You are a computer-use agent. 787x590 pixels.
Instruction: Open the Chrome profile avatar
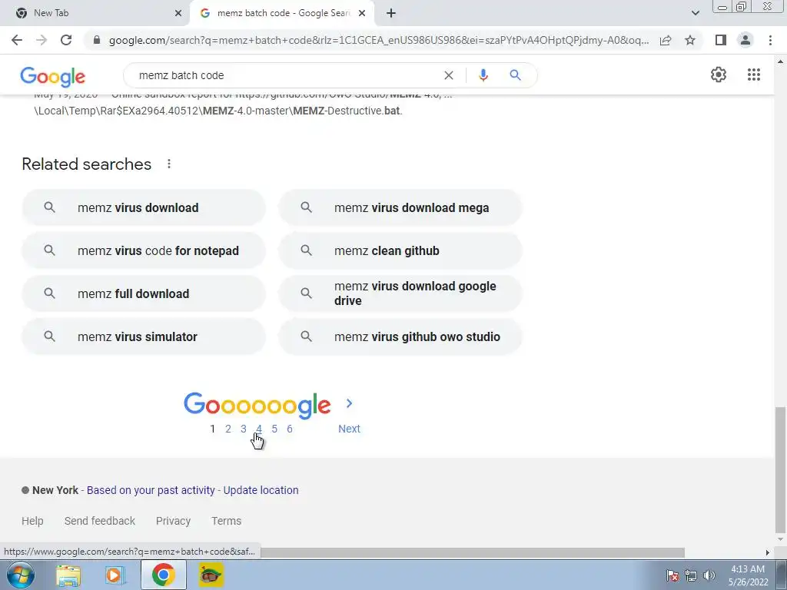click(745, 40)
